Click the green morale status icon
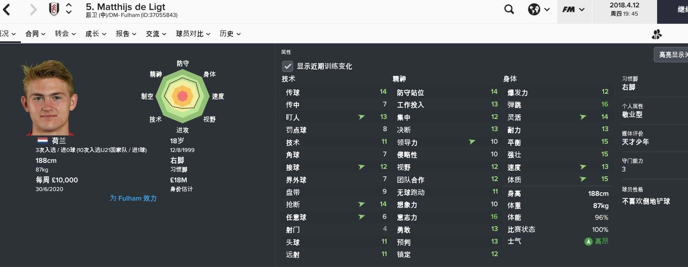Viewport: 688px width, 267px height. (588, 241)
